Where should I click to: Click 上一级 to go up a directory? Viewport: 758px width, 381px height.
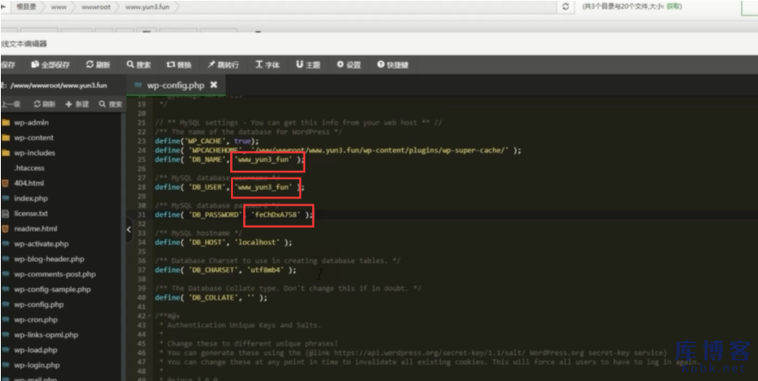(10, 104)
